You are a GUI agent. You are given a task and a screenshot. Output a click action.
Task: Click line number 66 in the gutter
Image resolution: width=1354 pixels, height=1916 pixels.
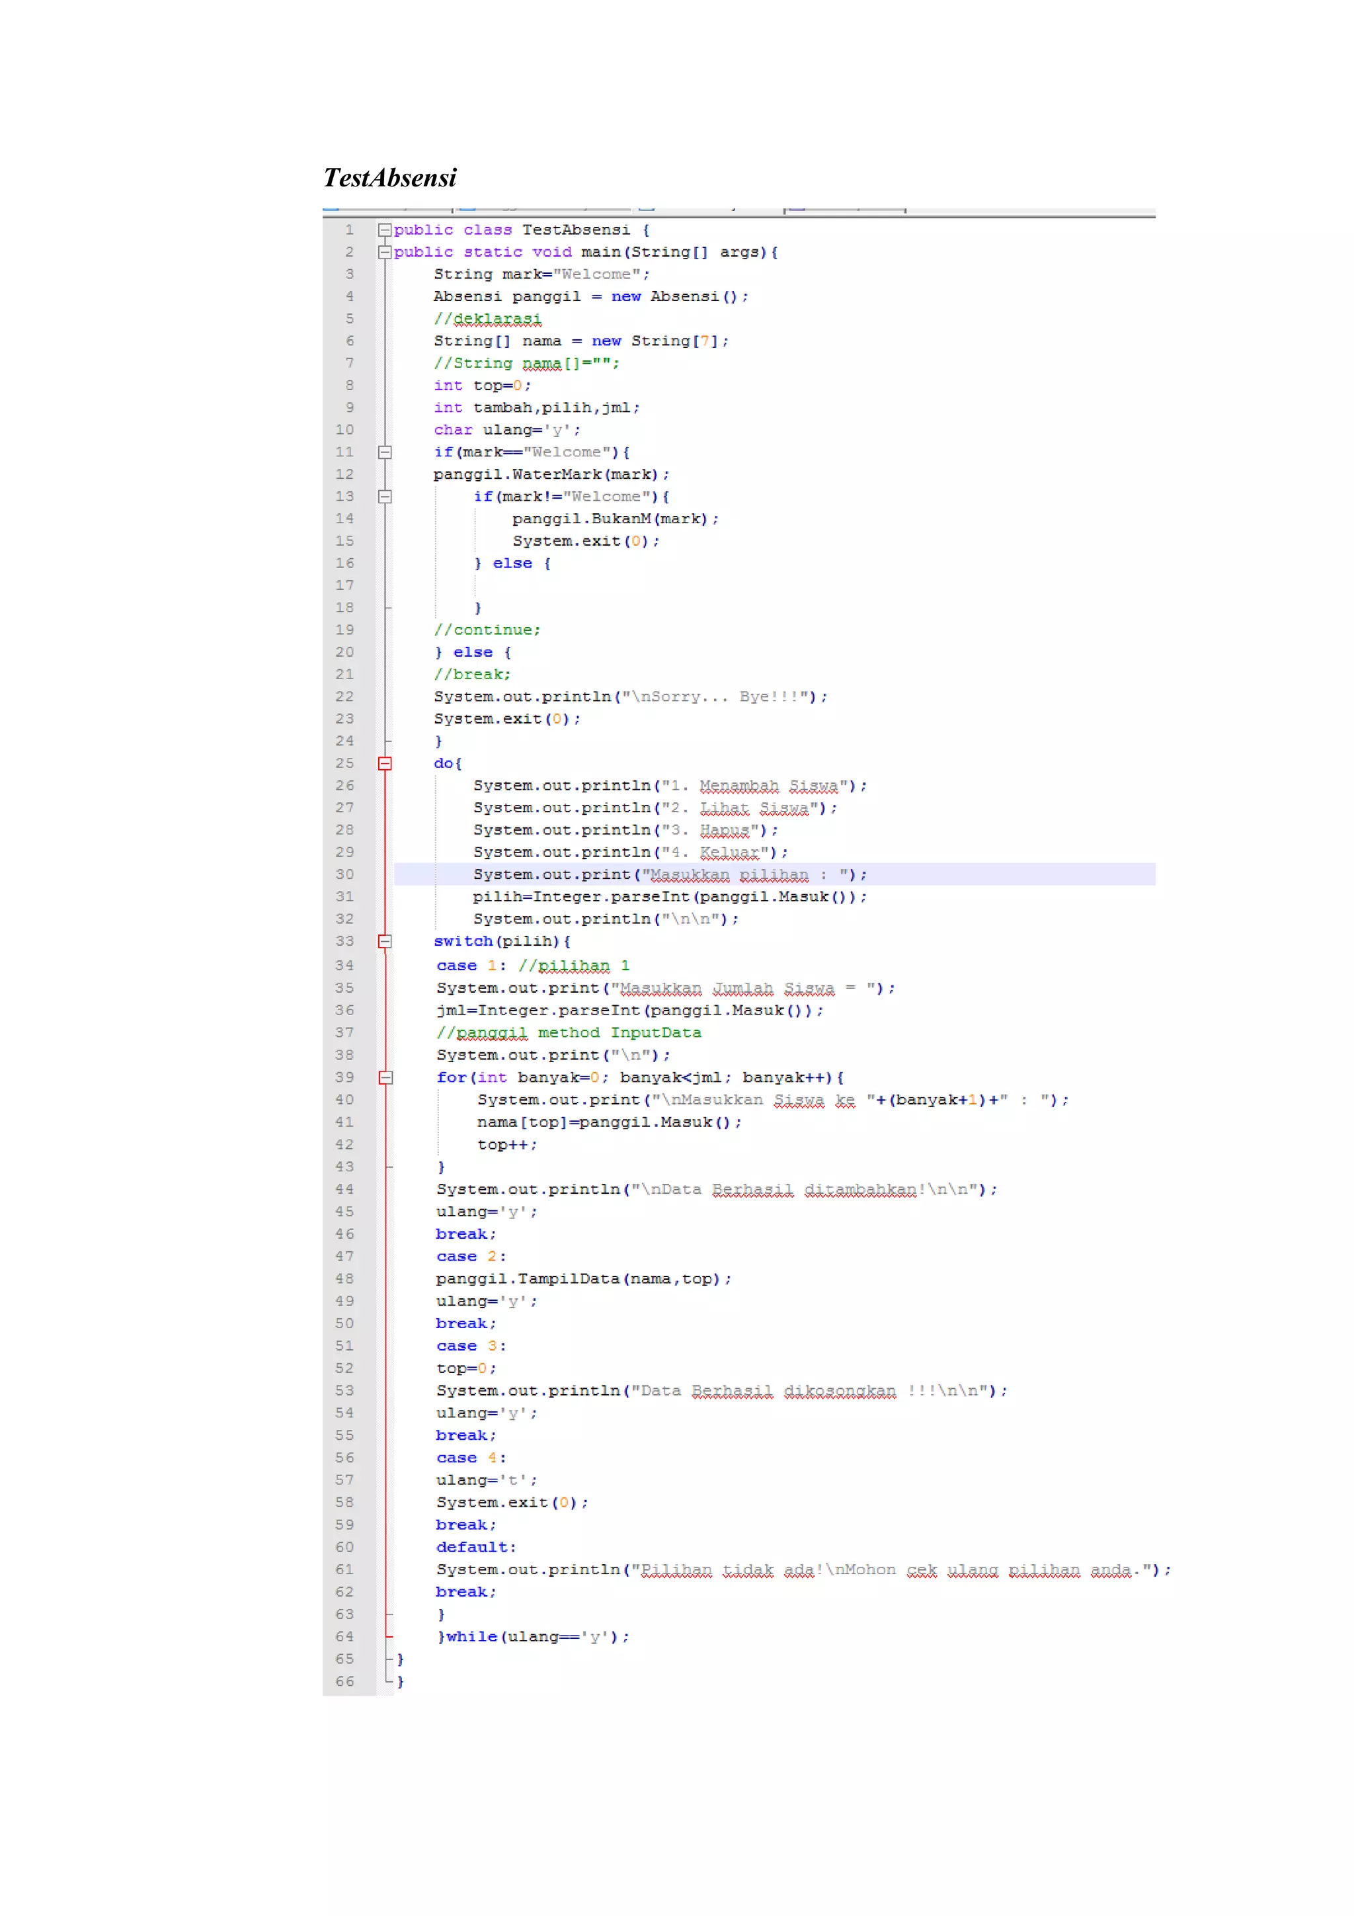coord(344,1681)
